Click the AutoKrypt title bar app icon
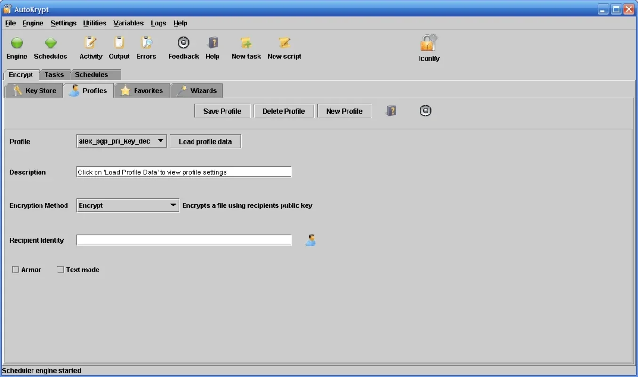638x377 pixels. coord(8,9)
